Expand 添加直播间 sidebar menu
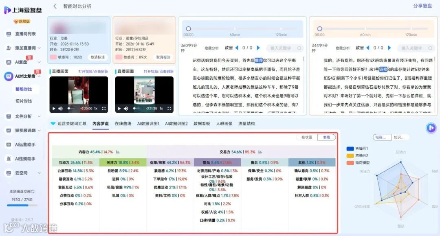Viewport: 440px width, 236px height. pos(39,48)
